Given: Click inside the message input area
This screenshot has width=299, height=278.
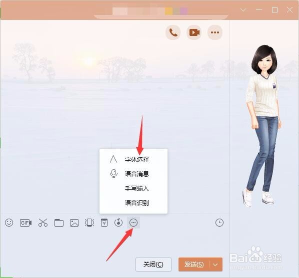Looking at the screenshot, I should tap(114, 242).
